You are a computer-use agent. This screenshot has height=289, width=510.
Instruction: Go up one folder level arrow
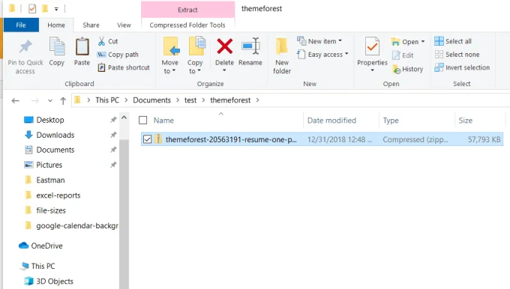[63, 100]
